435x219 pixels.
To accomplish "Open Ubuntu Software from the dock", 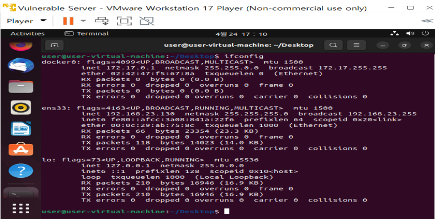I will coord(21,150).
